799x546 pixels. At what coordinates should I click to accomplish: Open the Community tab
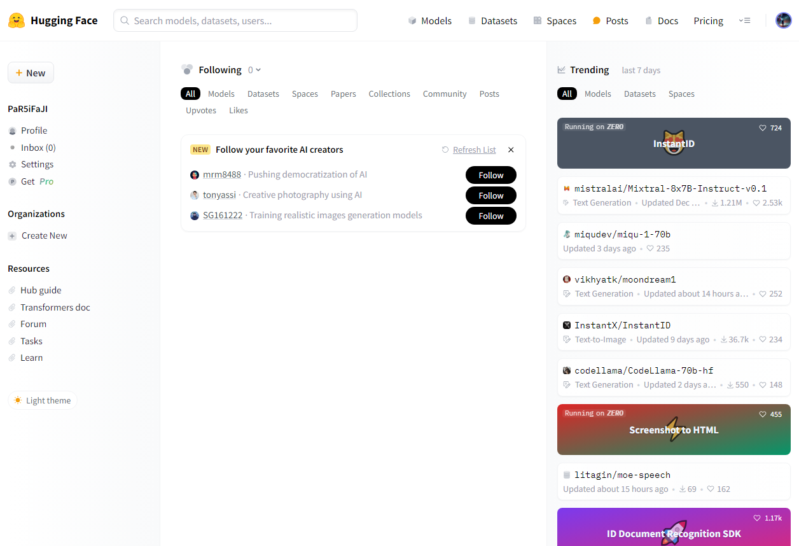point(445,94)
